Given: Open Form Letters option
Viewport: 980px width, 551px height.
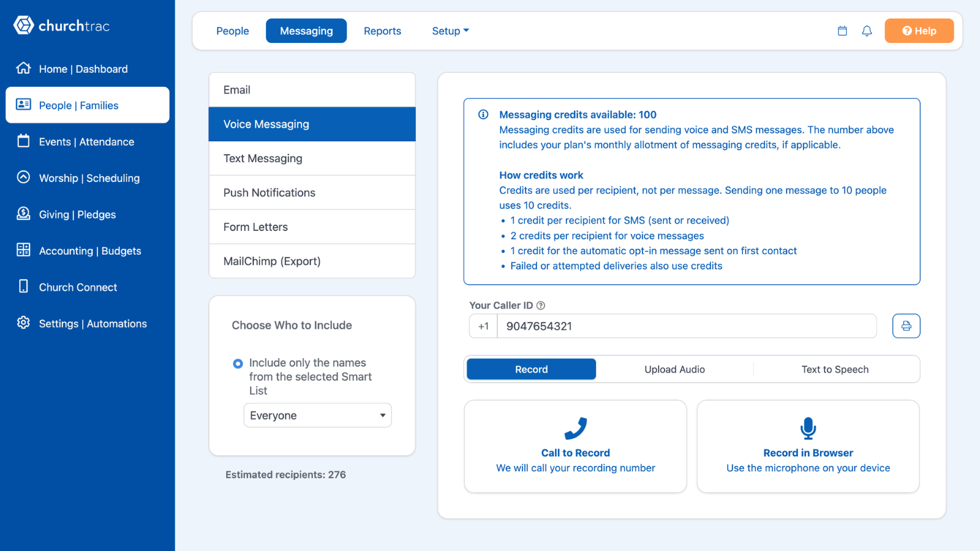Looking at the screenshot, I should (312, 227).
